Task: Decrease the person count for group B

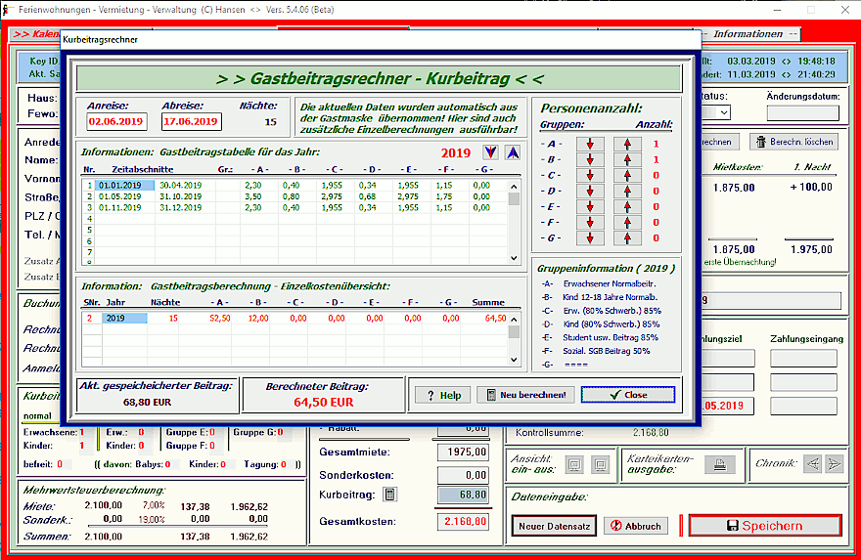Action: pyautogui.click(x=590, y=160)
